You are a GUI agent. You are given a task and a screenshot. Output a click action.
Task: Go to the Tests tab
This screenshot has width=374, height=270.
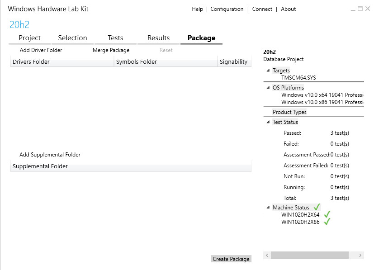coord(115,38)
